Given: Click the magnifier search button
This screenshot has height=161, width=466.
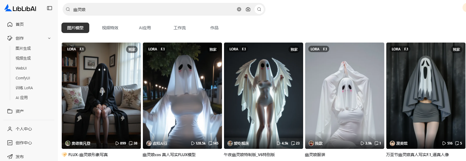Looking at the screenshot, I should coord(259,9).
